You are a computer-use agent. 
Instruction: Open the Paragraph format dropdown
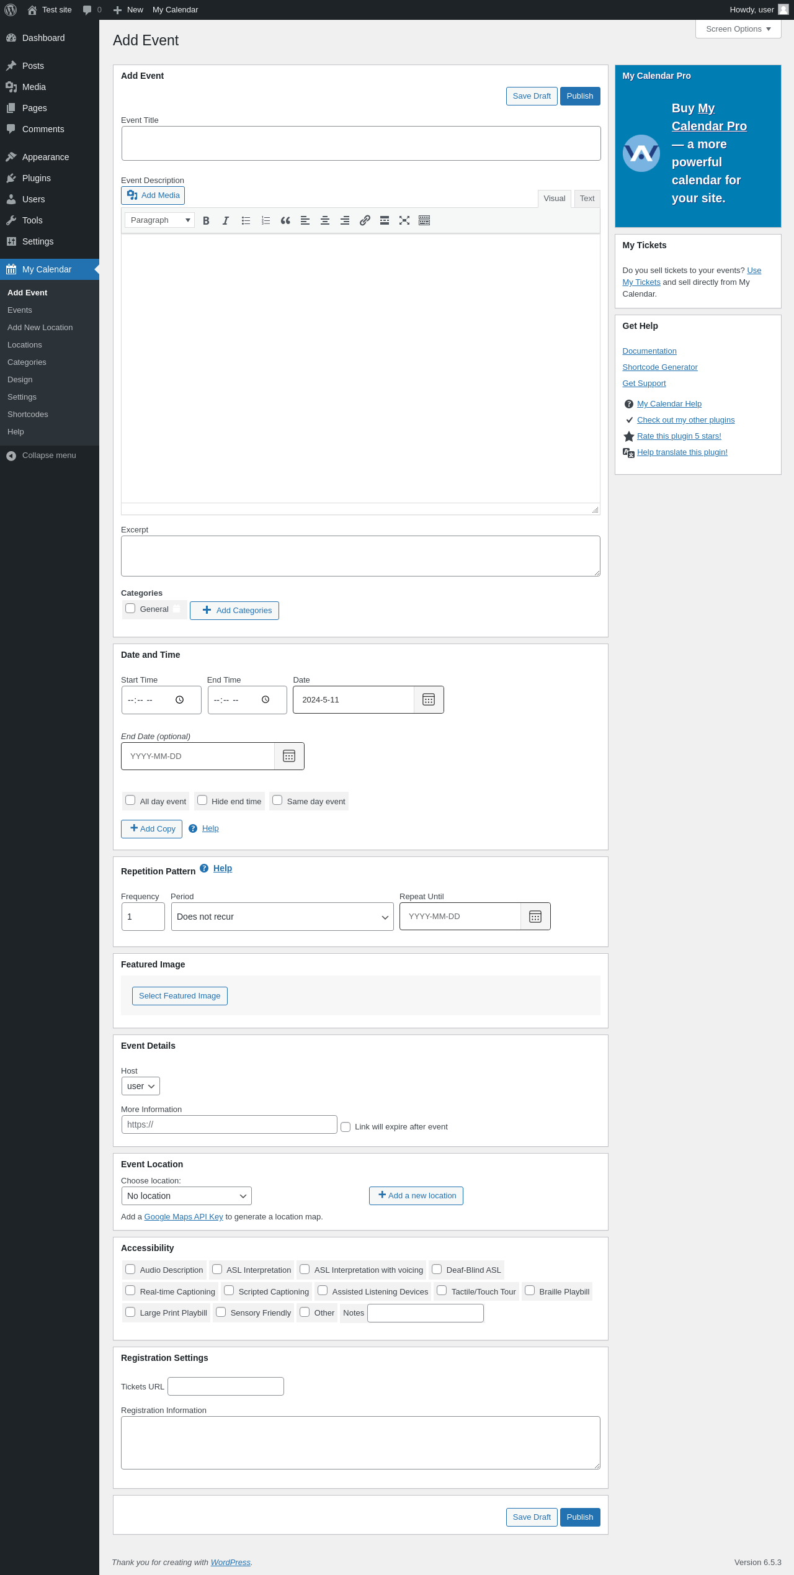pyautogui.click(x=159, y=220)
